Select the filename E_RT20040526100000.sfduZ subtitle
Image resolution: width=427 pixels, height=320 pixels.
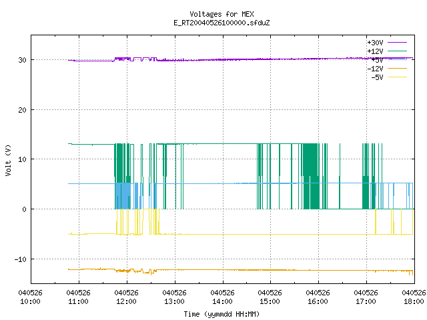point(222,23)
